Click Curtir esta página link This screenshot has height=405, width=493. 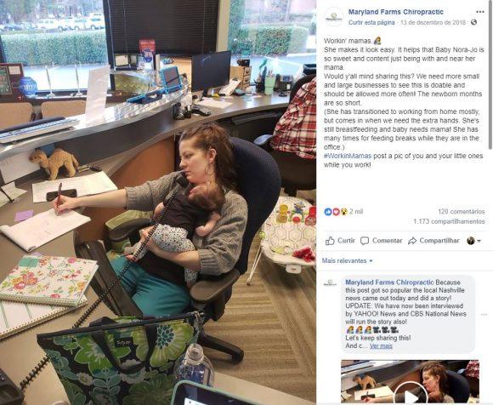point(371,23)
